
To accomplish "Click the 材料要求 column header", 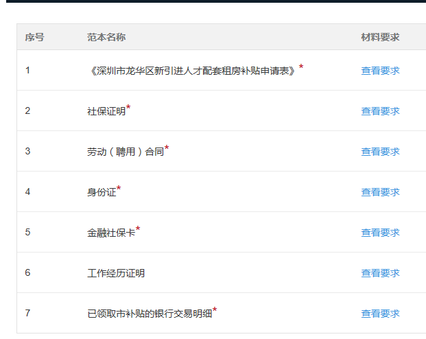I will pyautogui.click(x=380, y=37).
